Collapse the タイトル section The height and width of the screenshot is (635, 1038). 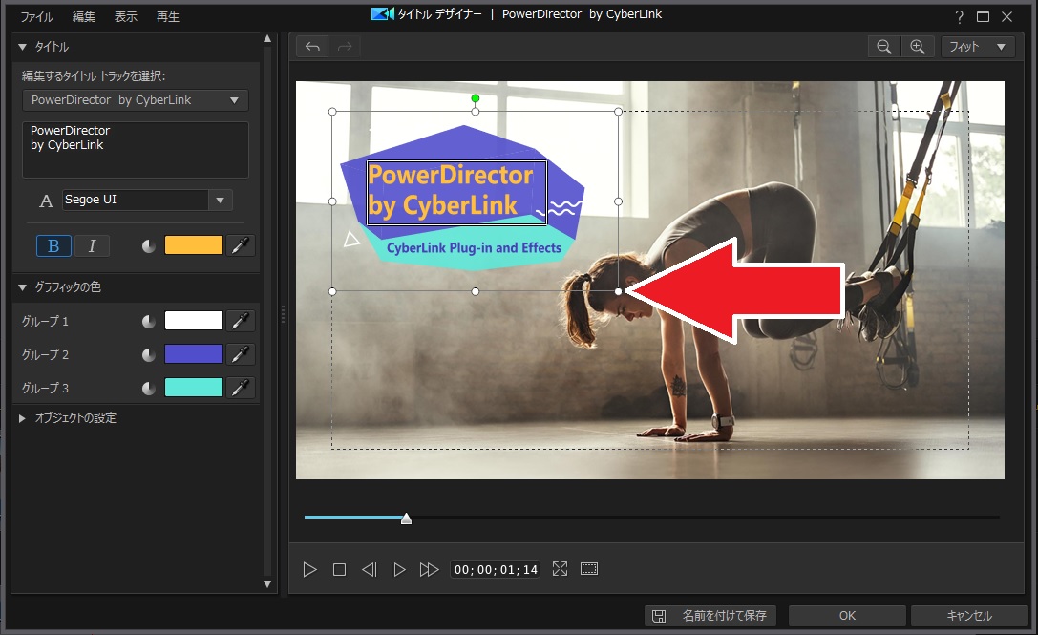click(23, 47)
